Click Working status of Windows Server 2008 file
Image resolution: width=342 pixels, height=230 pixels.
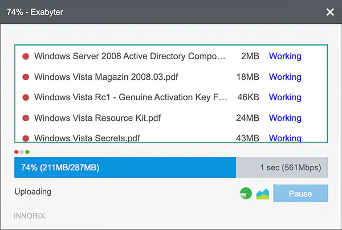click(x=285, y=56)
